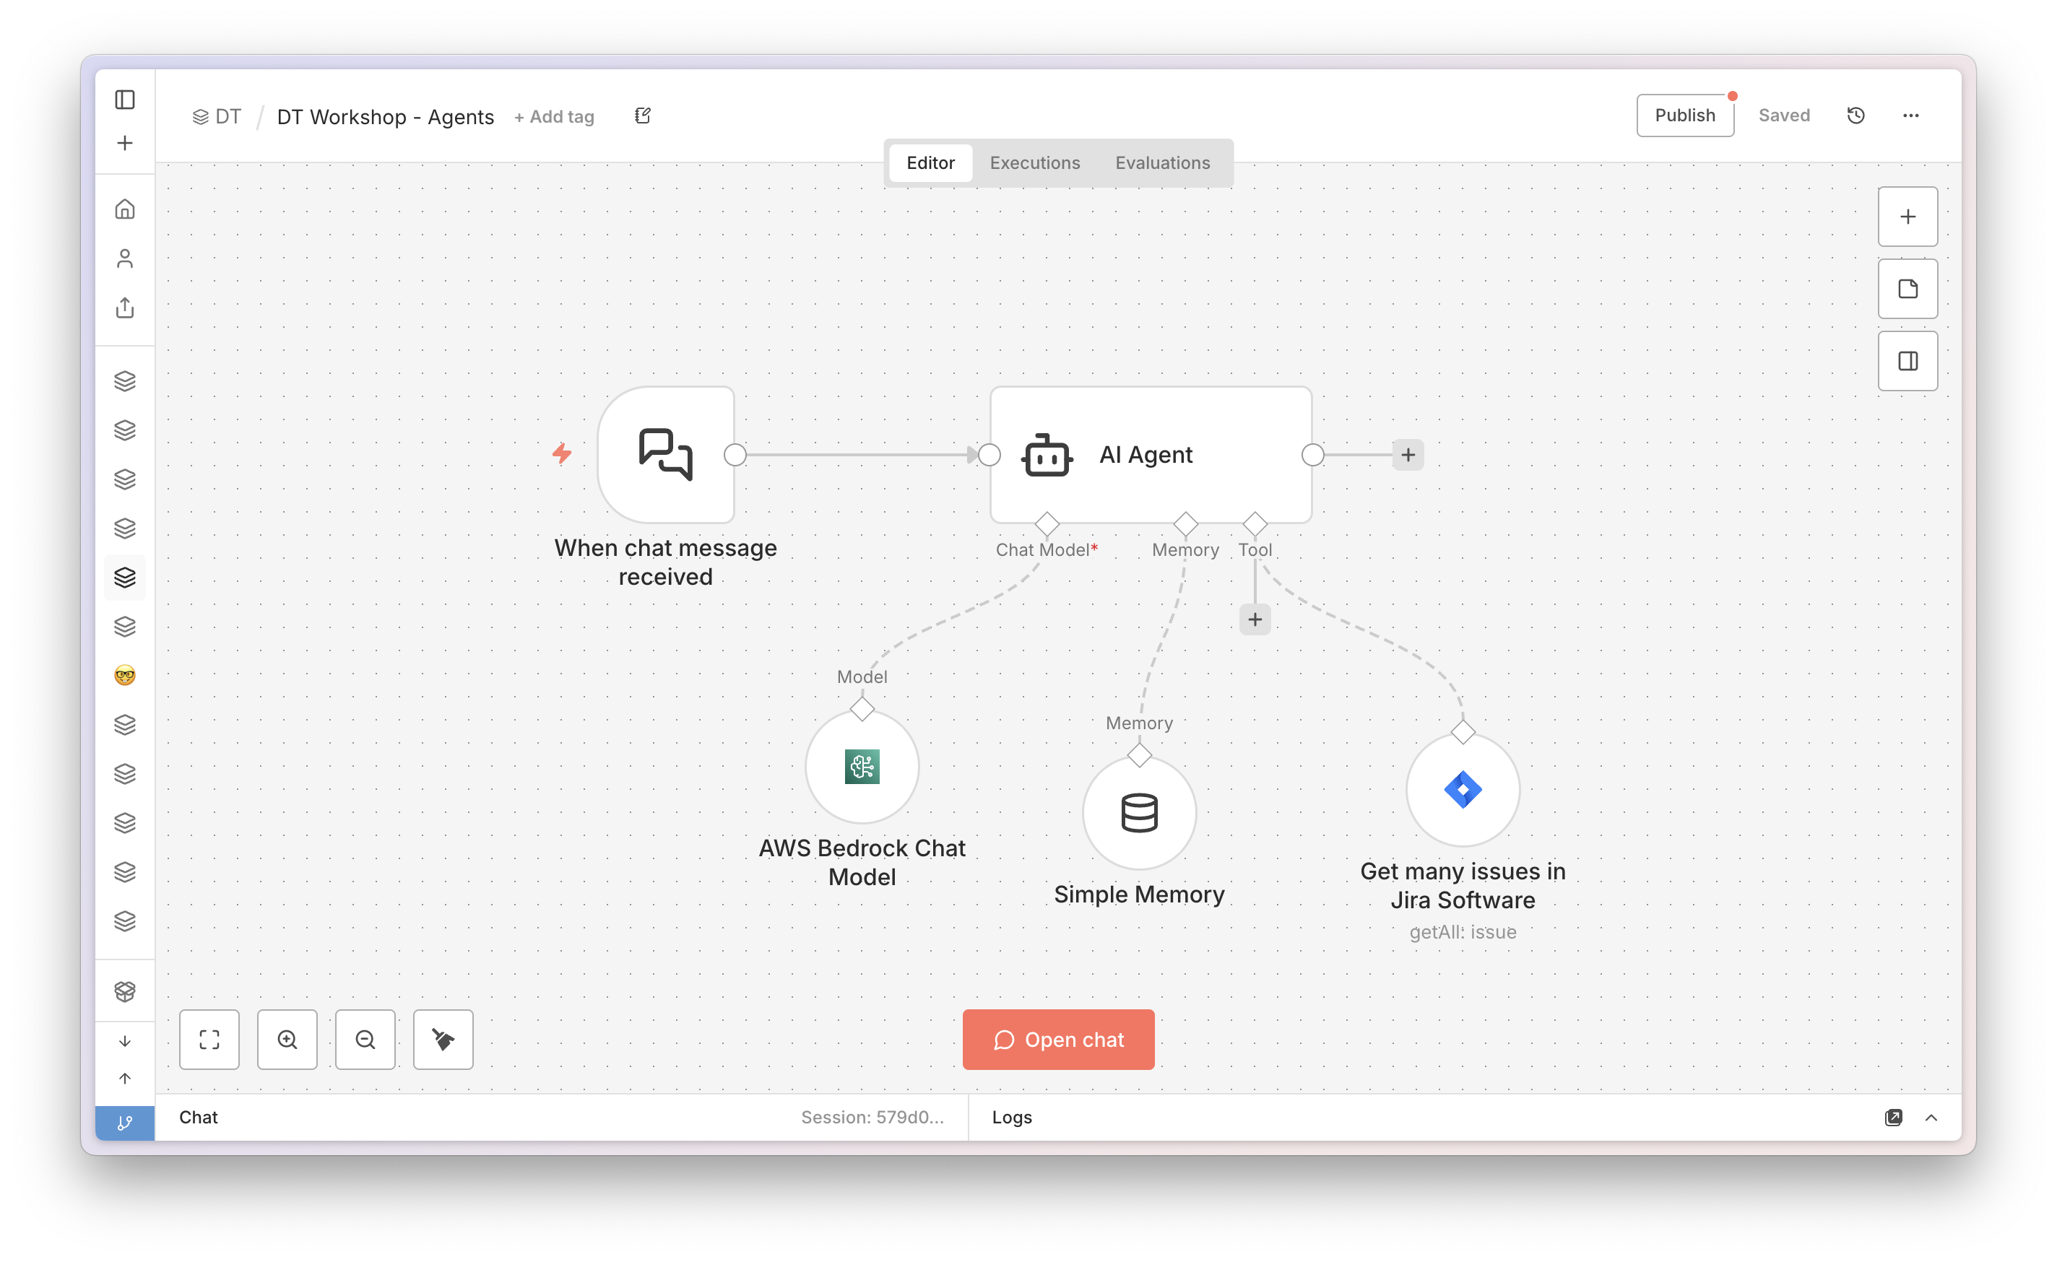Viewport: 2057px width, 1262px height.
Task: Click the Publish button
Action: 1684,116
